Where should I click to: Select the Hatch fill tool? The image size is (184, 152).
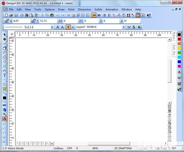(5, 89)
